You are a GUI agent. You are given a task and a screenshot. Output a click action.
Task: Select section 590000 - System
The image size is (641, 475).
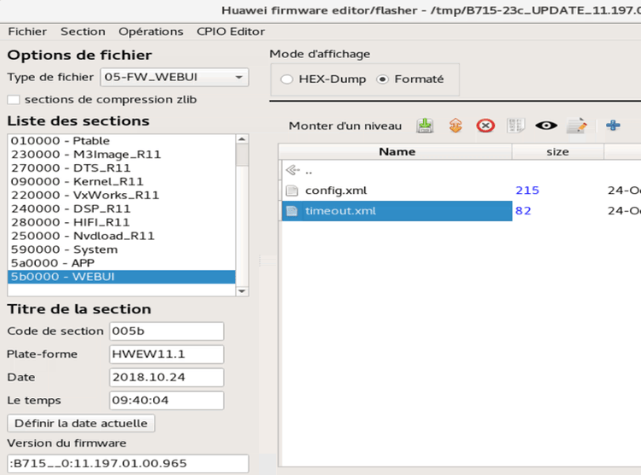coord(121,249)
